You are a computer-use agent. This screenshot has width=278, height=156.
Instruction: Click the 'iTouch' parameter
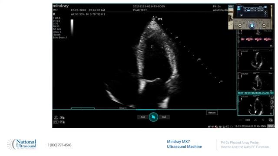pos(56,35)
